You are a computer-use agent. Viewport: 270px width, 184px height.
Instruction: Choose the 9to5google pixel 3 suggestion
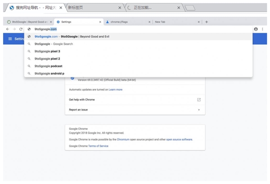click(47, 51)
